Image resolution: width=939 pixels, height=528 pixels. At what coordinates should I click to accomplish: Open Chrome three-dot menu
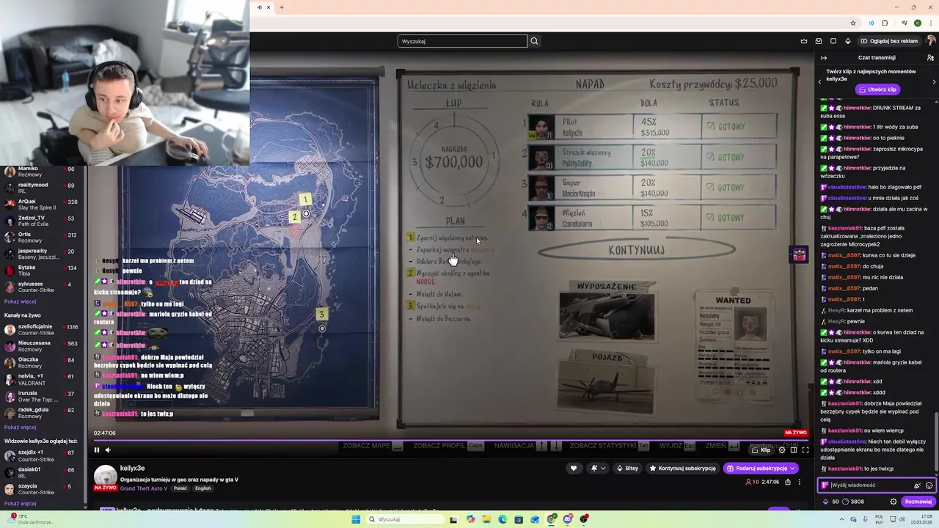930,23
